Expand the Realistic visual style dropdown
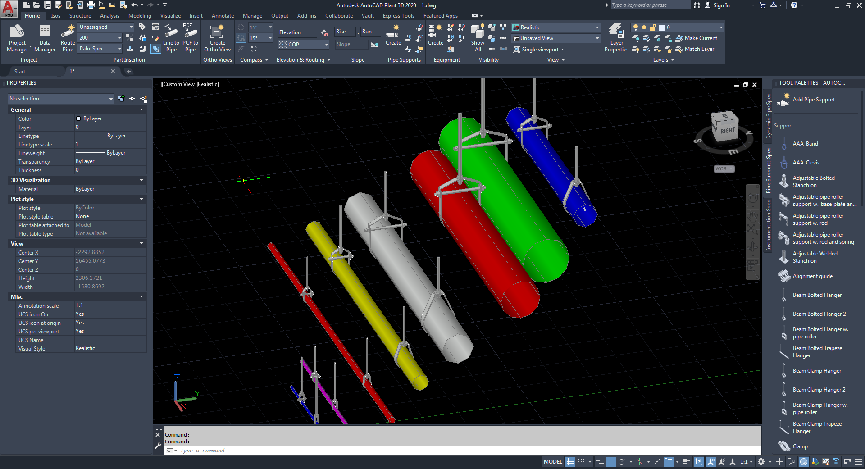 click(x=556, y=27)
